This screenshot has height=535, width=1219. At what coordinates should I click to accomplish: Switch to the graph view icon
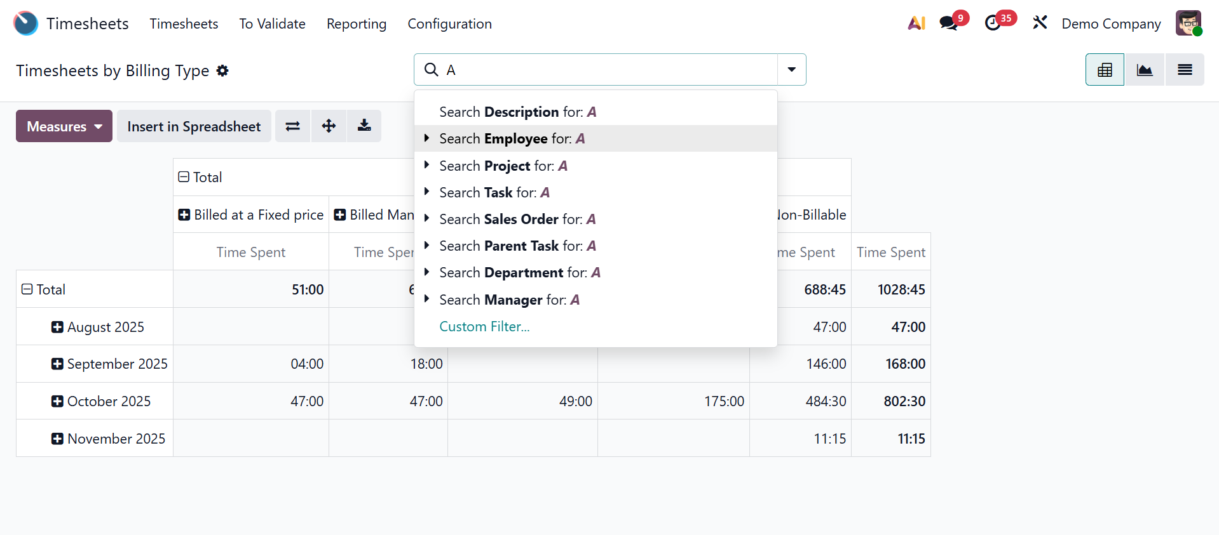(x=1145, y=70)
